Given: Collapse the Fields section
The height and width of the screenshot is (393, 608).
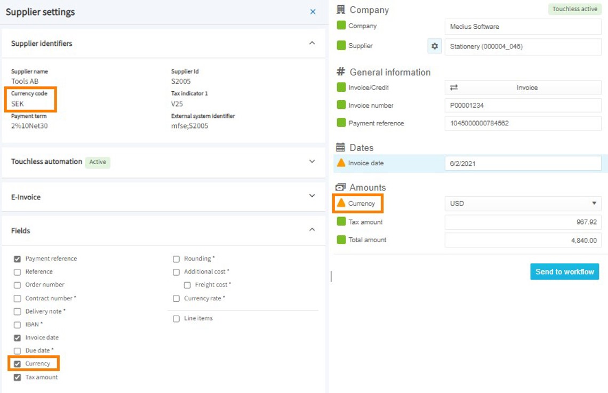Looking at the screenshot, I should click(312, 230).
